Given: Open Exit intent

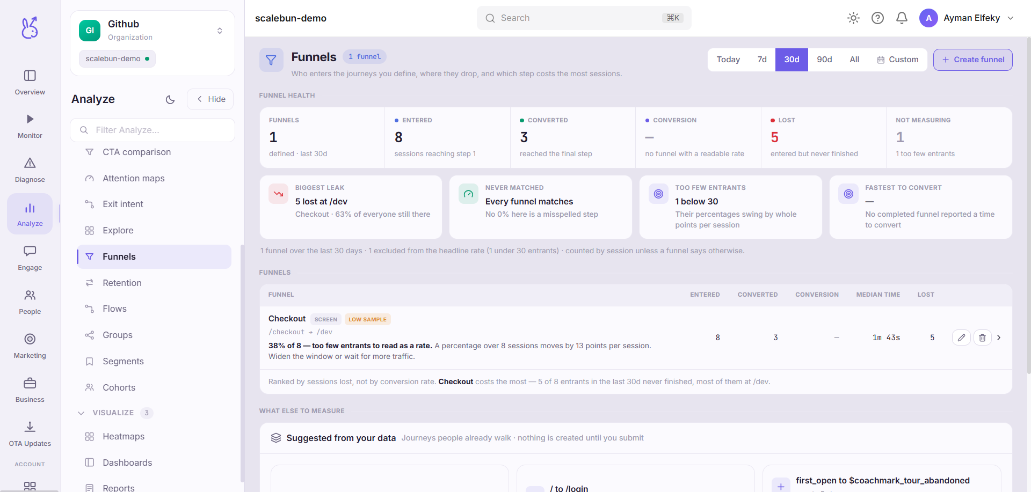Looking at the screenshot, I should 154,204.
